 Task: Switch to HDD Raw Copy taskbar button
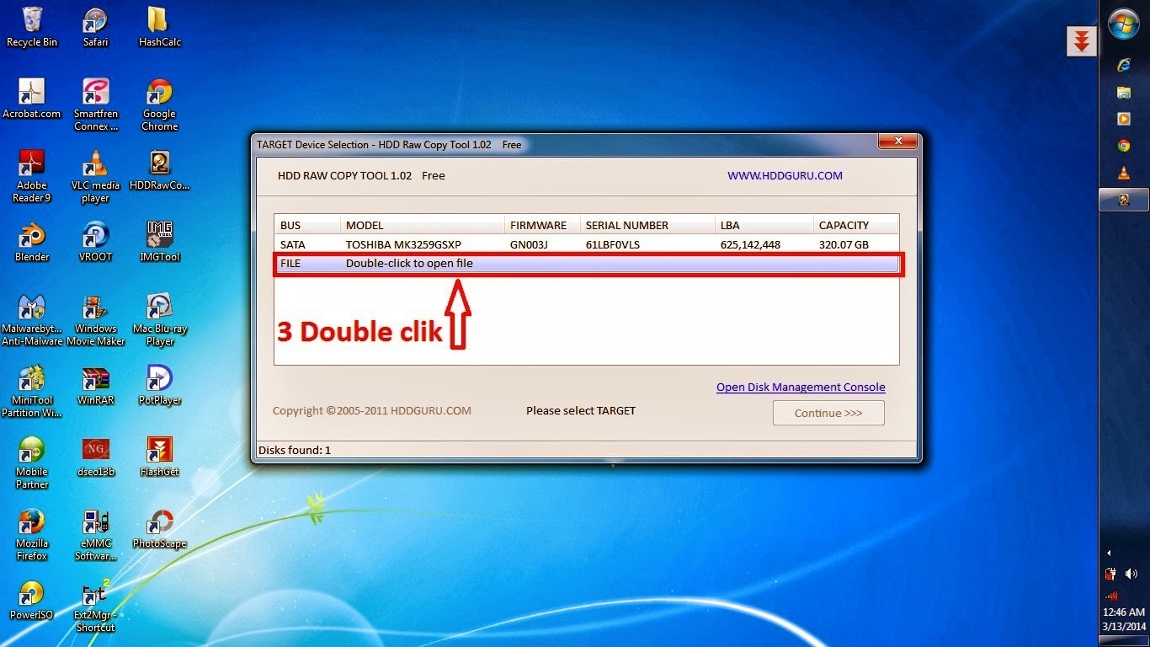tap(1124, 200)
